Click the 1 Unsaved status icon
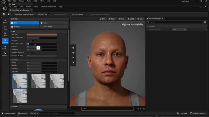The height and width of the screenshot is (117, 209). [x=178, y=113]
